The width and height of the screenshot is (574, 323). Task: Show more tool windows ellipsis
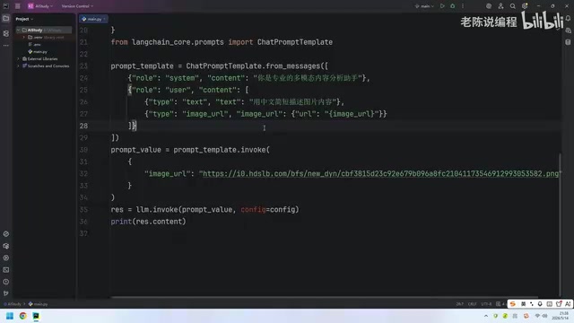[6, 46]
